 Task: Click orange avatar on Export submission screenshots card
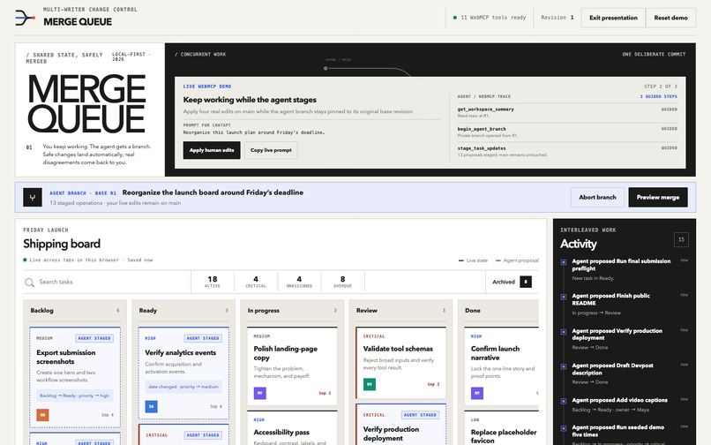point(42,415)
